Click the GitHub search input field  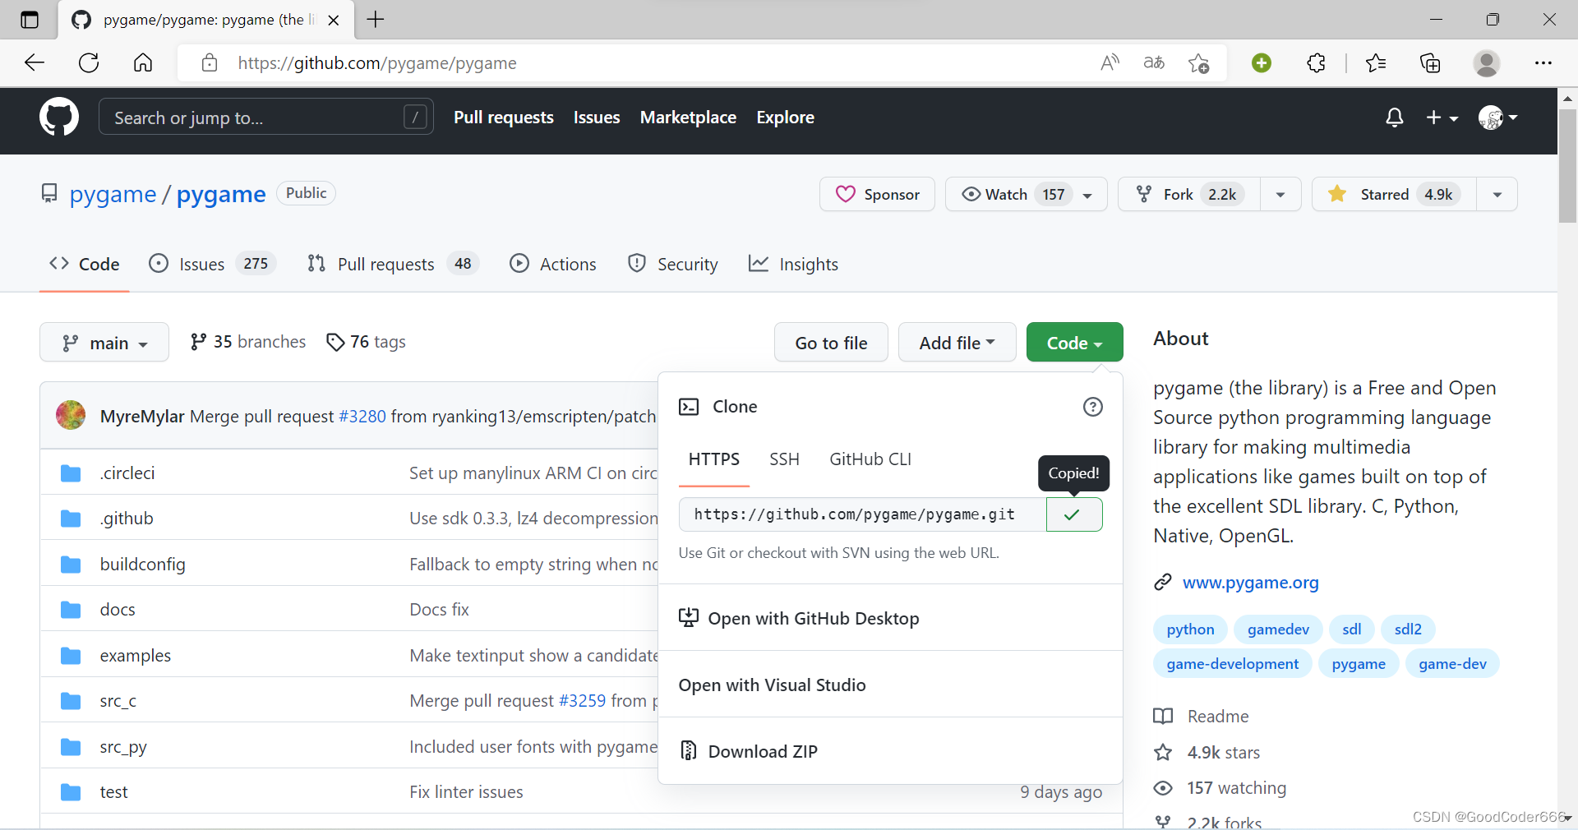point(265,117)
